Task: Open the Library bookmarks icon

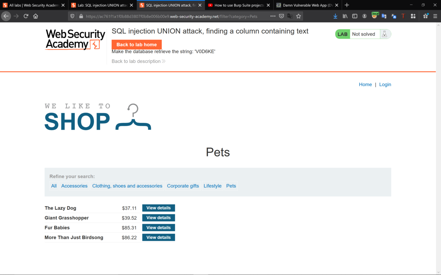Action: (345, 16)
